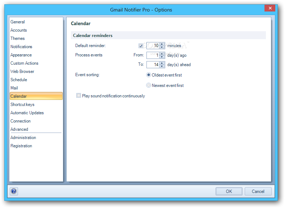Open the General options page
Screen dimensions: 285x208
[x=18, y=22]
